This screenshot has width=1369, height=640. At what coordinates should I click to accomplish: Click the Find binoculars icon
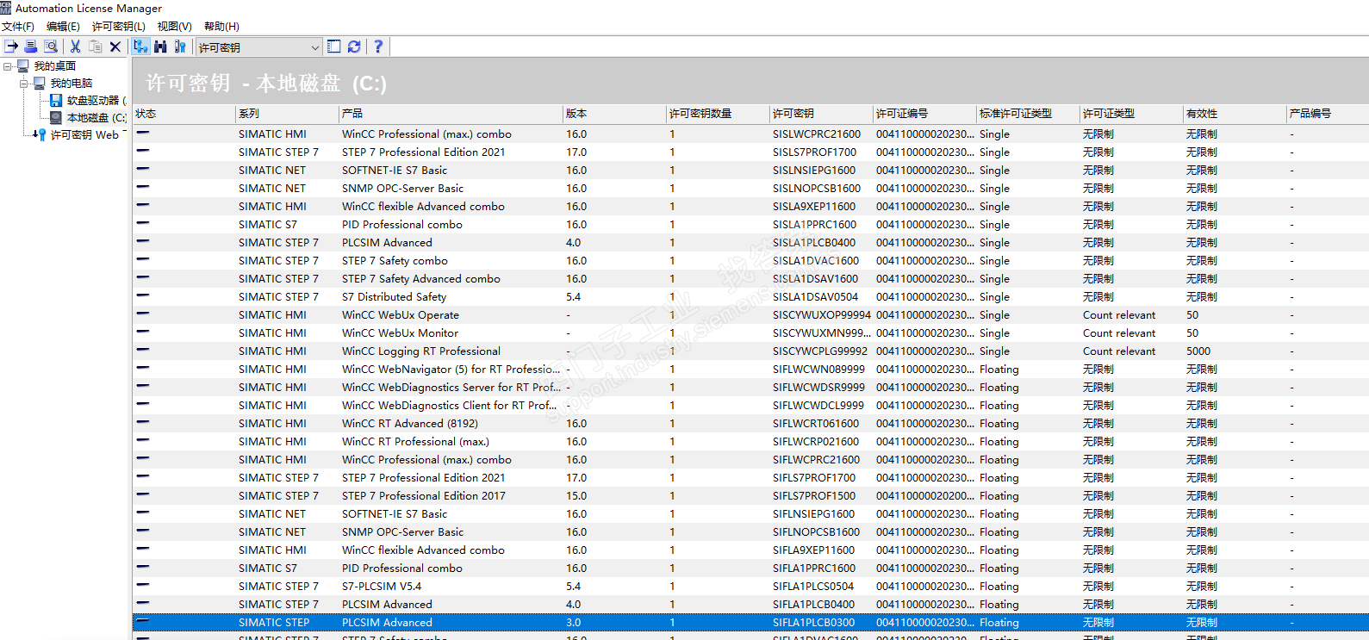(160, 47)
